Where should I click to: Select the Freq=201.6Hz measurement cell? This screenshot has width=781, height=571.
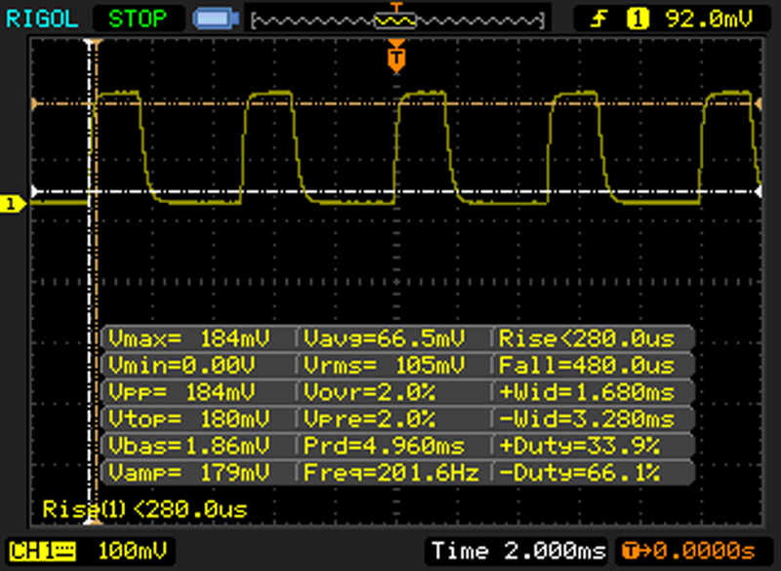(394, 473)
